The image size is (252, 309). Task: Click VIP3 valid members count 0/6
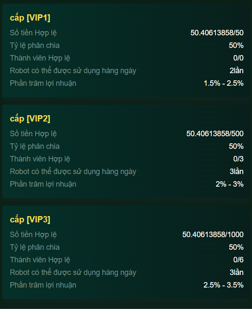click(x=238, y=260)
